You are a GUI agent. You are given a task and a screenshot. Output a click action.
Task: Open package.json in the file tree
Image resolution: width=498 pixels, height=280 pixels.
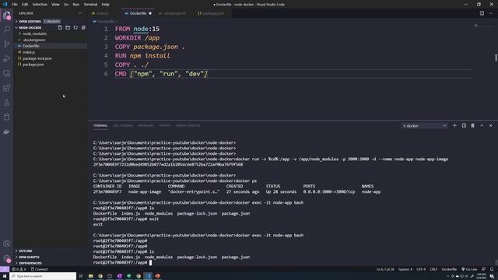[33, 65]
